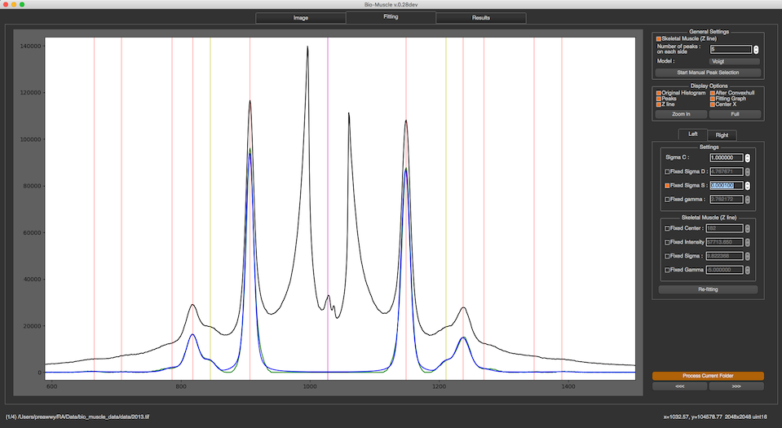Enable the Fixed Gamma Z line checkbox
The image size is (782, 428).
(667, 270)
